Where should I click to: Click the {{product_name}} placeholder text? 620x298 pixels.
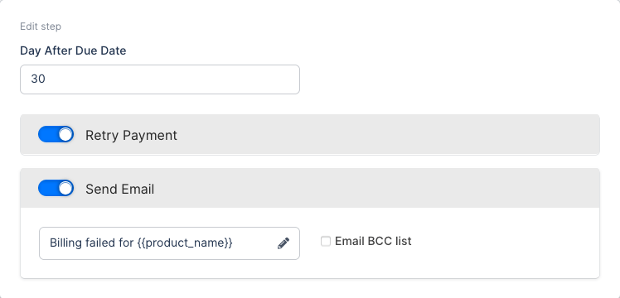click(185, 243)
